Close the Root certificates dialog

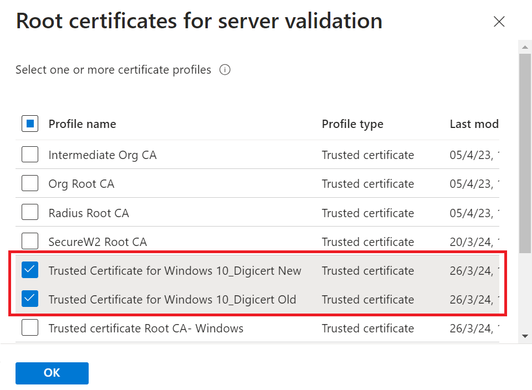point(499,22)
